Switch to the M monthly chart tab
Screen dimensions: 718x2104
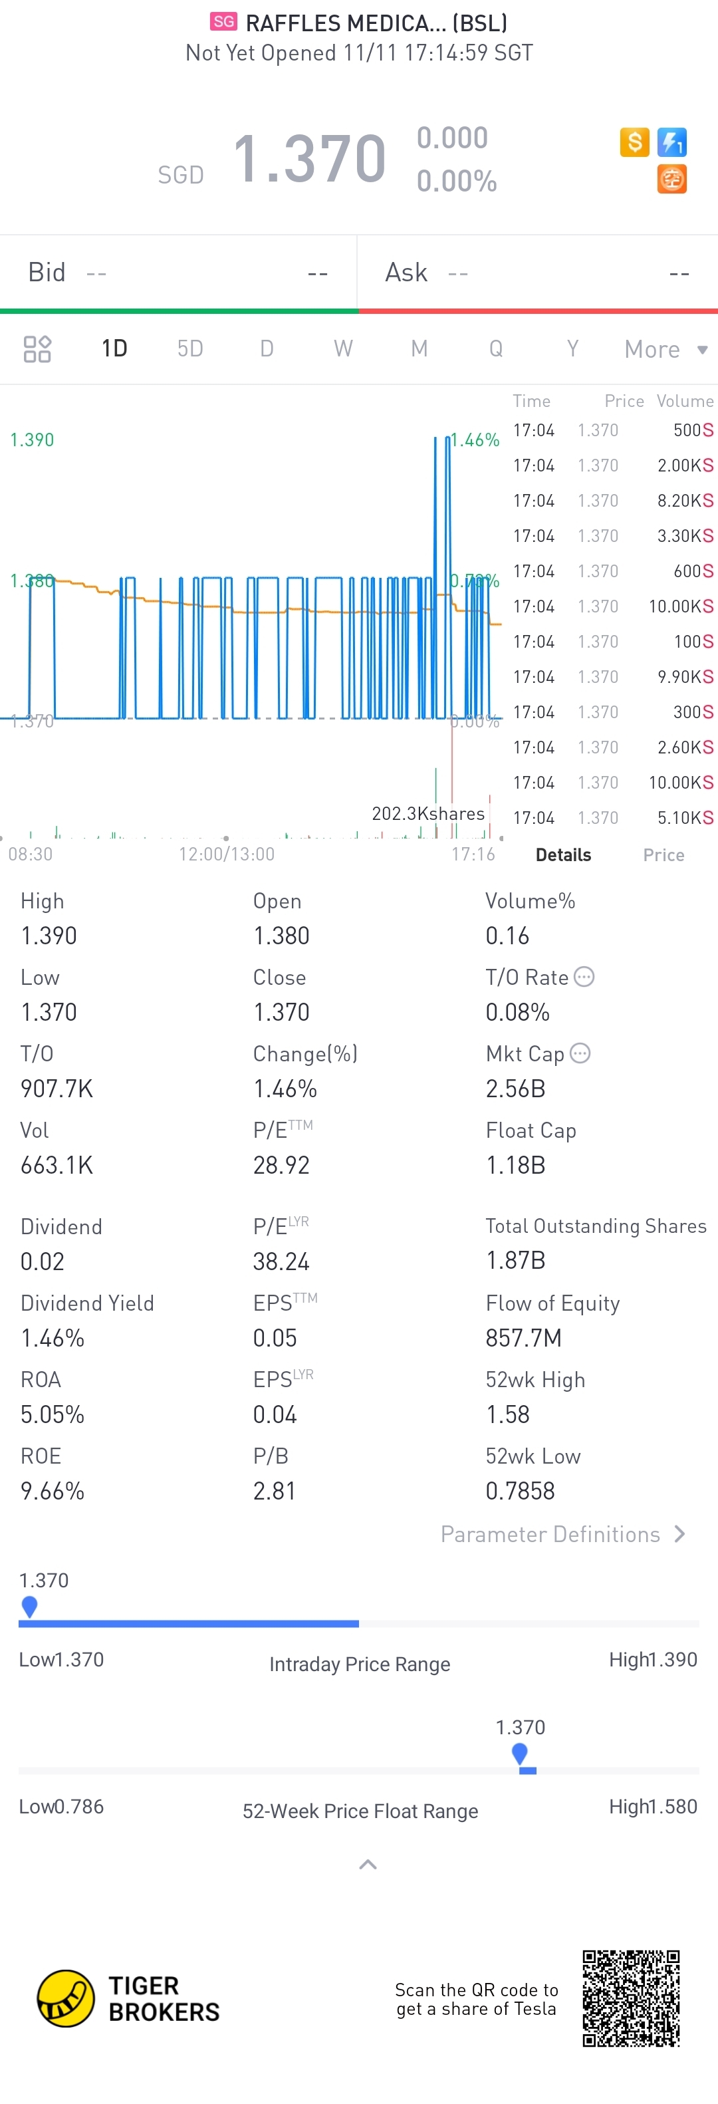(419, 348)
